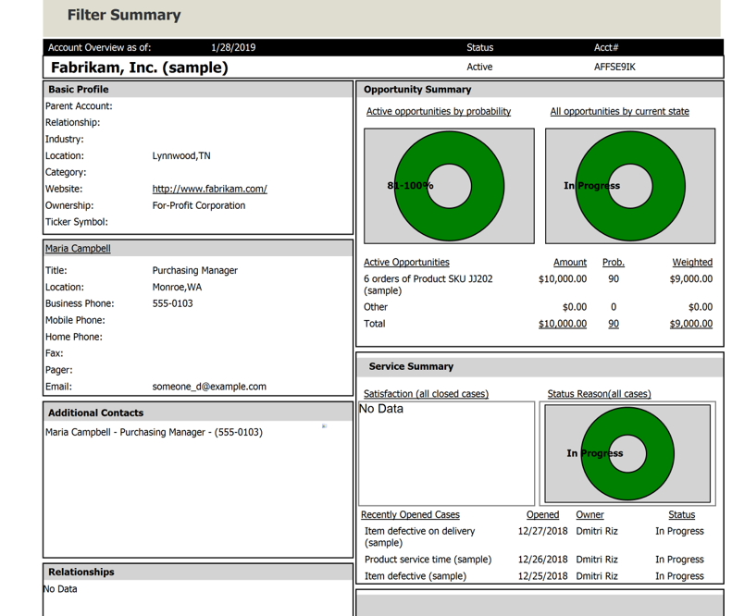This screenshot has width=732, height=616.
Task: Click the opportunities In Progress donut chart
Action: click(630, 186)
